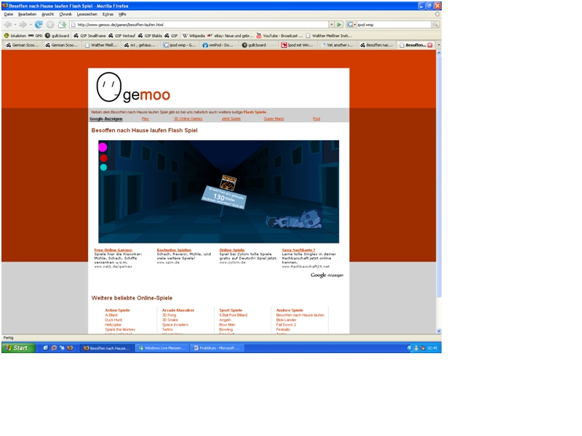Viewport: 582px width, 436px height.
Task: Open the address bar history dropdown
Action: (331, 25)
